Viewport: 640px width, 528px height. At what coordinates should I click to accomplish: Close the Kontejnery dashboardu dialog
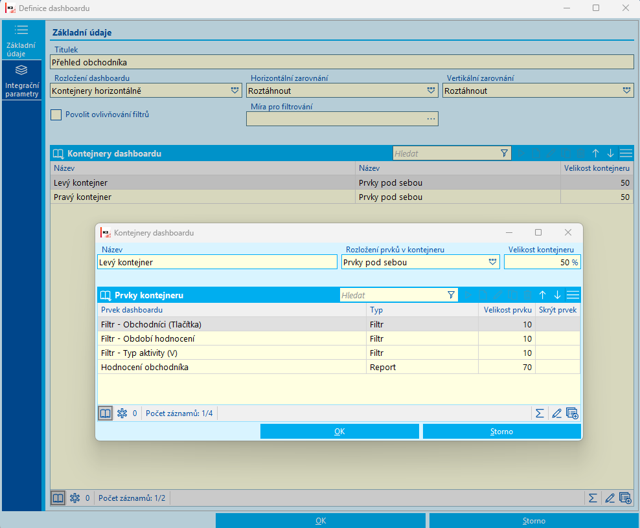567,232
